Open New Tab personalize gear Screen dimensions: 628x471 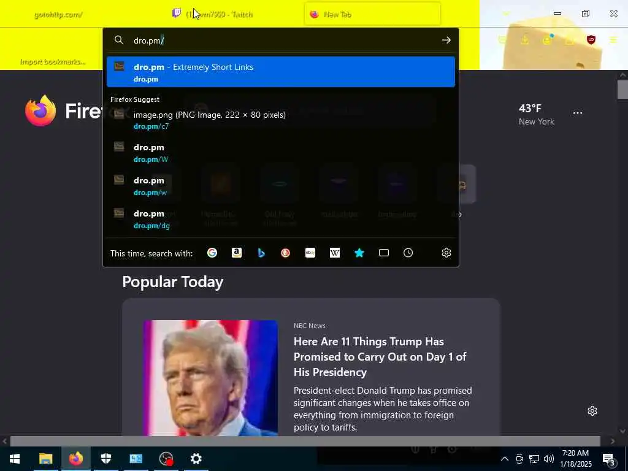pos(592,411)
